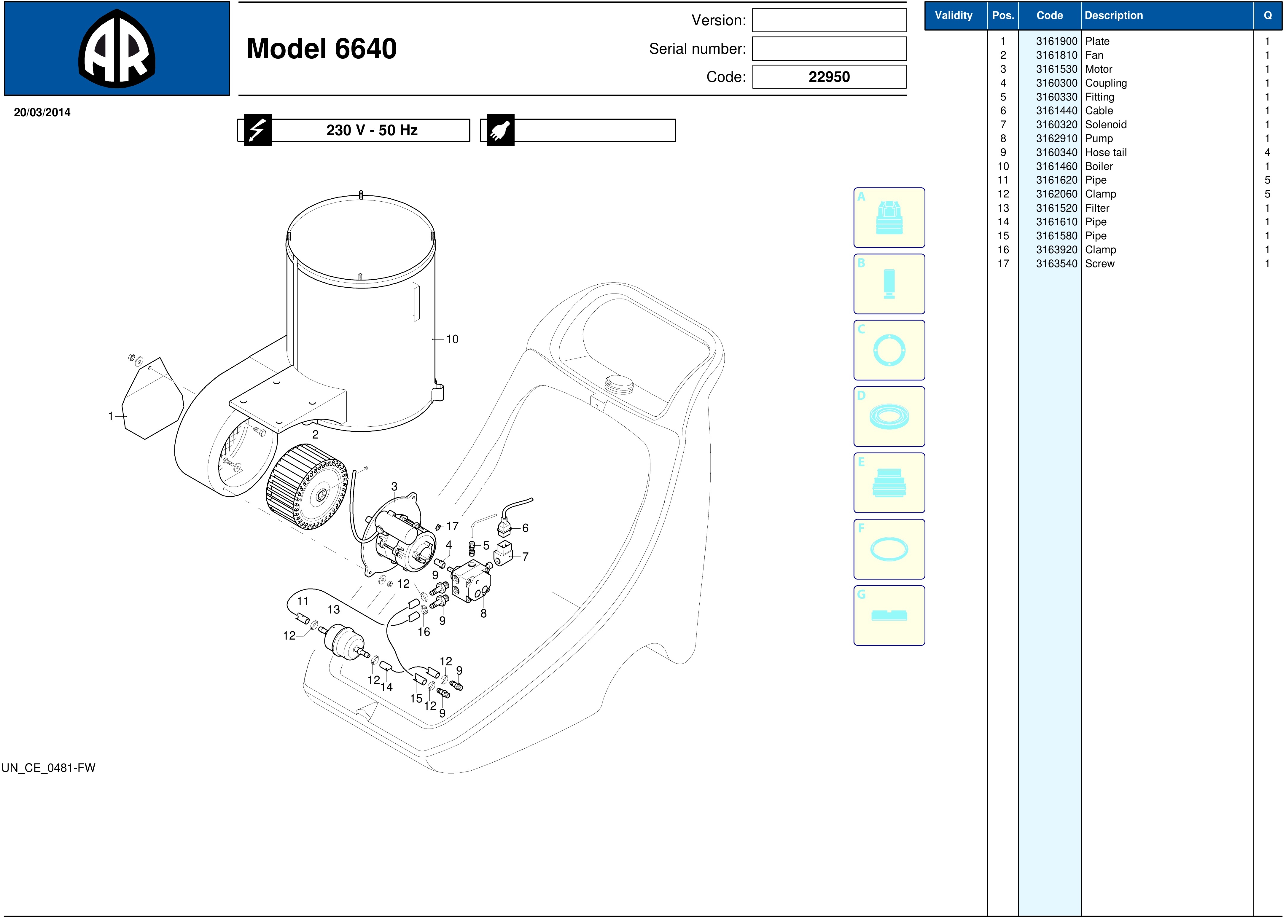Click the AR logo emblem
Viewport: 1286px width, 918px height.
(x=117, y=49)
